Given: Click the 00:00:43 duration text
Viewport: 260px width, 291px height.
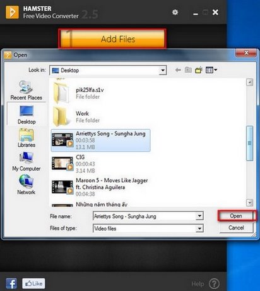Looking at the screenshot, I should 85,164.
